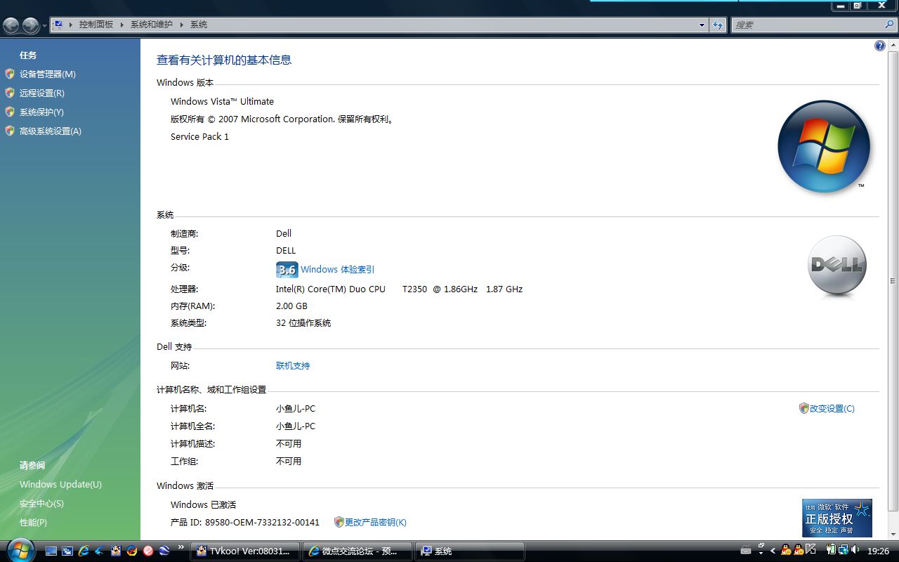Click the network connection tray icon

(x=844, y=549)
